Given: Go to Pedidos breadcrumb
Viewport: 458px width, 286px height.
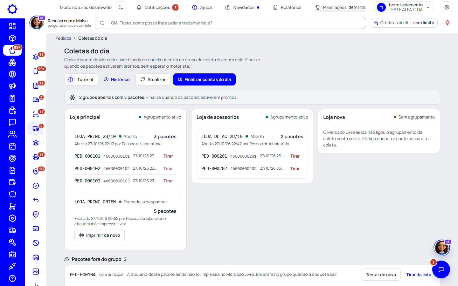Looking at the screenshot, I should (x=63, y=38).
